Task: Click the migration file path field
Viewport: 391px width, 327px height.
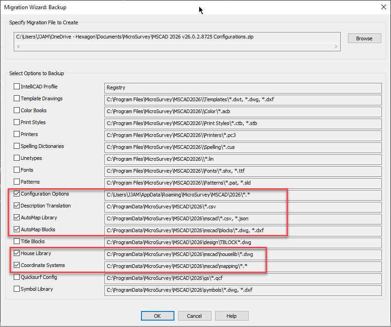Action: tap(177, 37)
